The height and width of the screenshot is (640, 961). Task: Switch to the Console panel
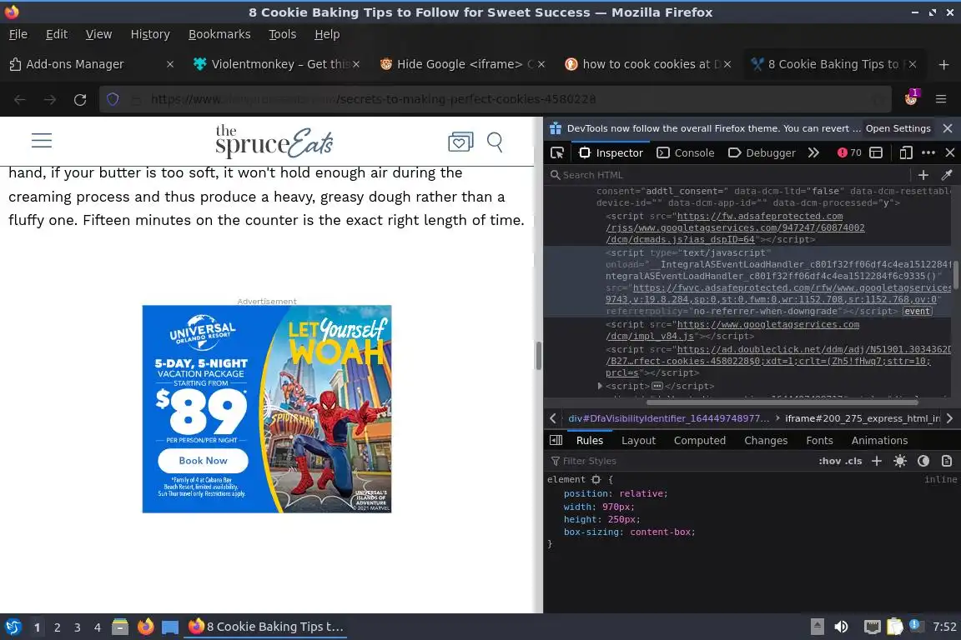[685, 152]
